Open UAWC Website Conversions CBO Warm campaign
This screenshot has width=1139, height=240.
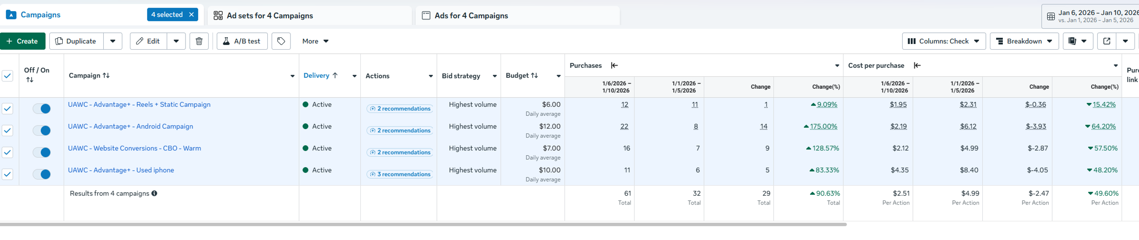[x=134, y=148]
